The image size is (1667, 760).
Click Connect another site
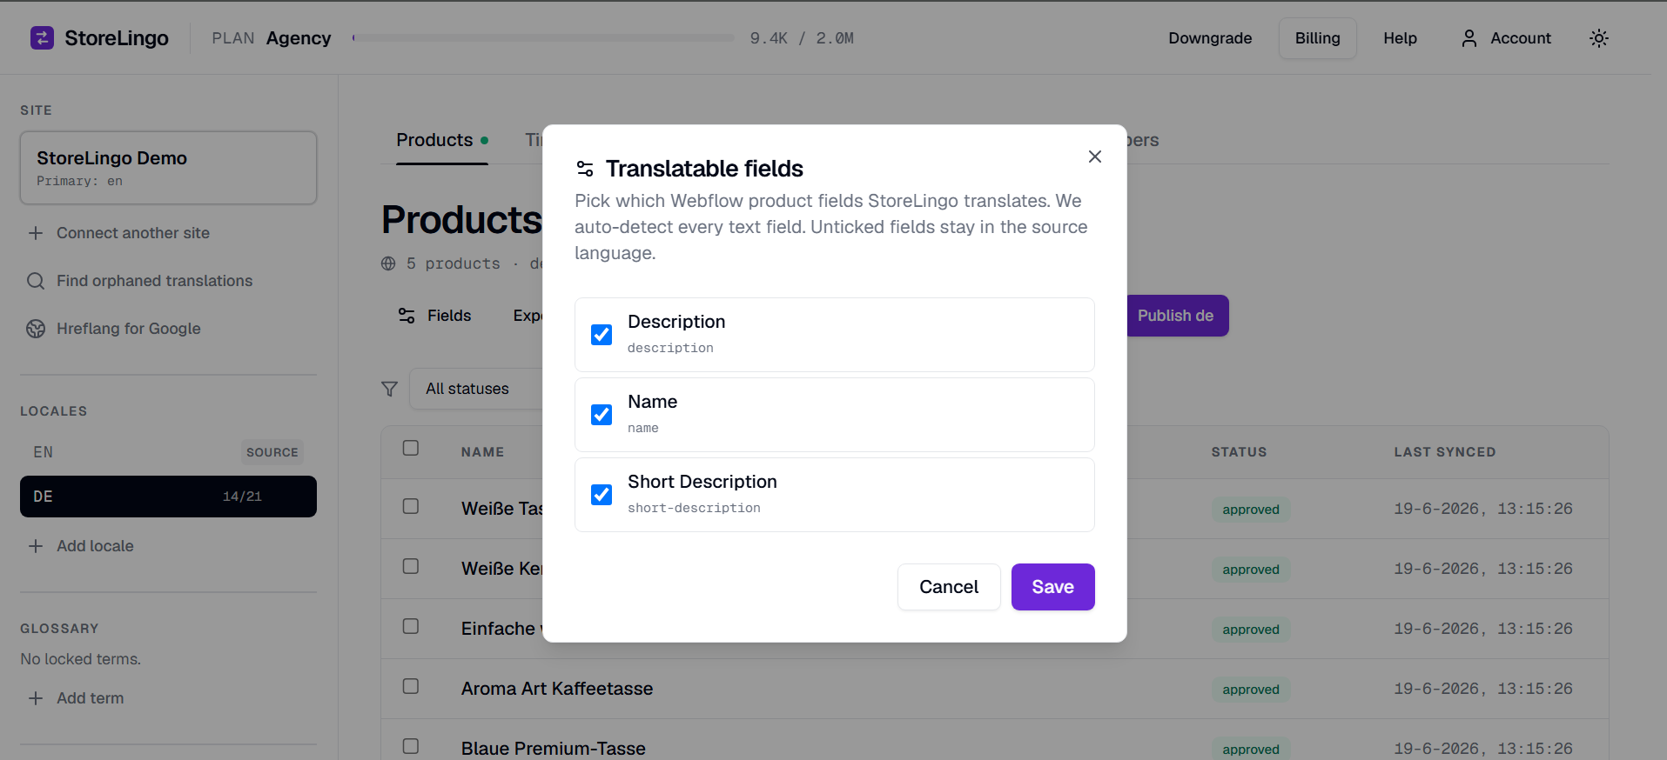coord(133,233)
